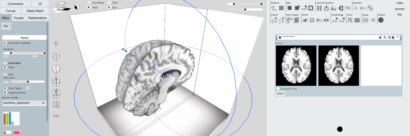Open the Mask Mesh tab
Image resolution: width=410 pixels, height=136 pixels.
point(35,11)
